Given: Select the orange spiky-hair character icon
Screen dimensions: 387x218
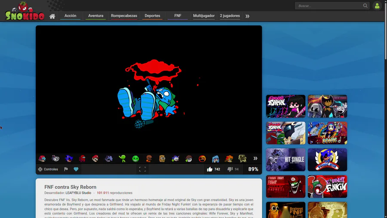Looking at the screenshot, I should 229,159.
